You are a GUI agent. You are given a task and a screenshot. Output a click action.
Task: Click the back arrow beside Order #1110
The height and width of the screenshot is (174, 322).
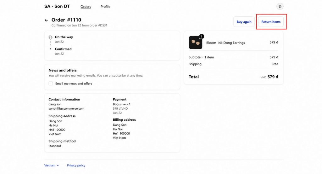pos(46,20)
